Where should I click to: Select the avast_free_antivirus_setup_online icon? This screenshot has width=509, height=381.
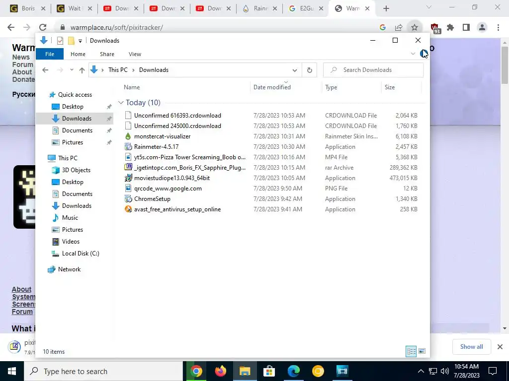pos(128,209)
